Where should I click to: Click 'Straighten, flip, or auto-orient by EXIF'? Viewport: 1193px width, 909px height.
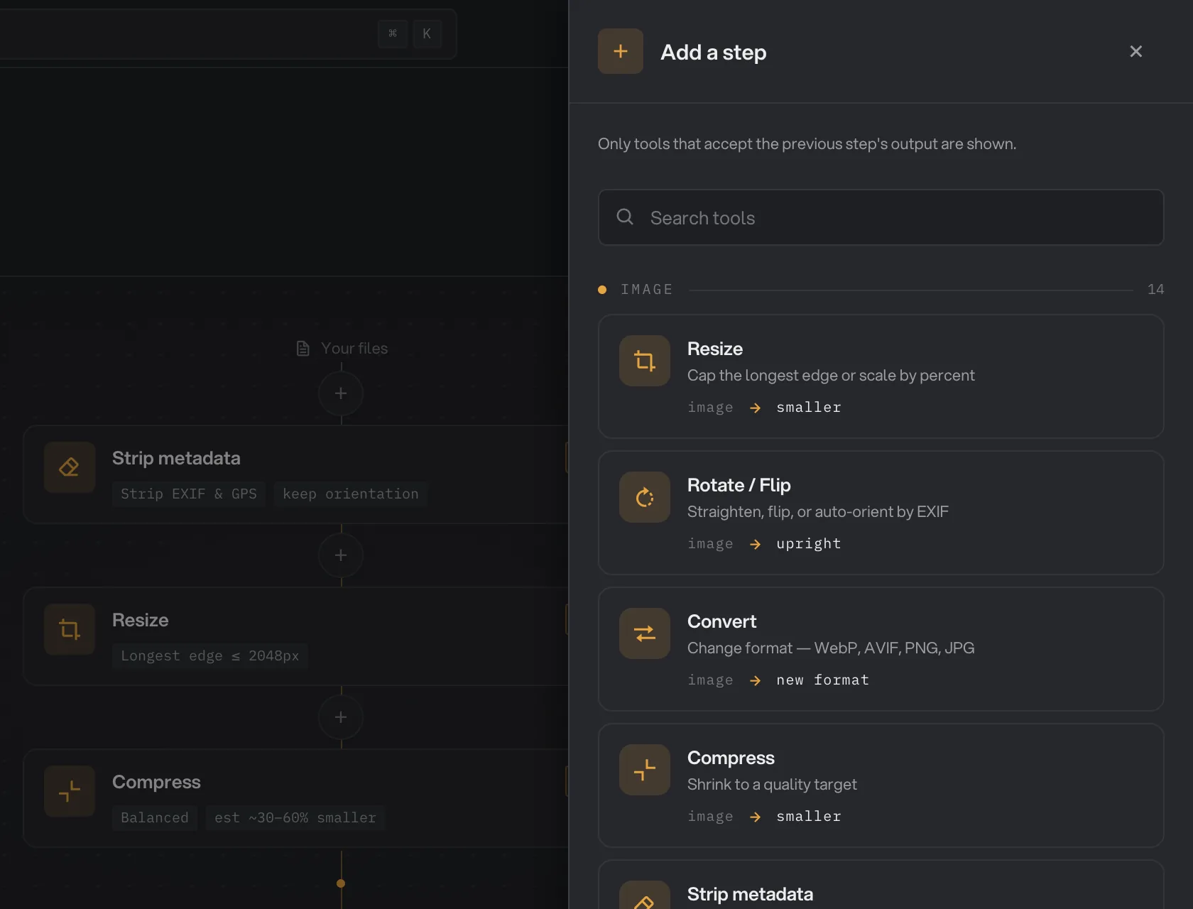tap(818, 511)
